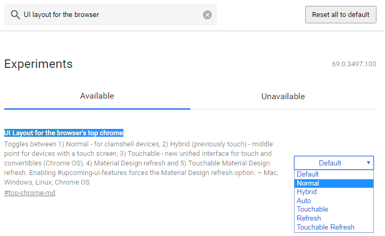Pick the Touchable Refresh option
Screen dimensions: 385x236
(x=325, y=227)
